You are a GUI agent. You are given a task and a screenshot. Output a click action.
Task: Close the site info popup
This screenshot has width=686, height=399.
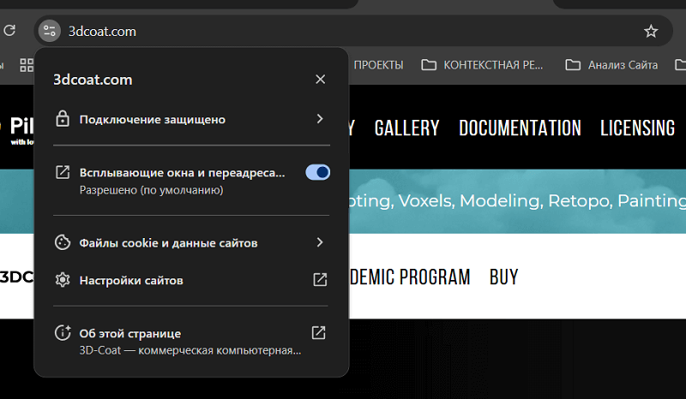click(x=320, y=79)
